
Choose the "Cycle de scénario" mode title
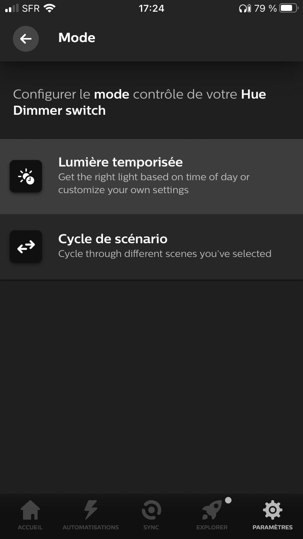pyautogui.click(x=113, y=239)
